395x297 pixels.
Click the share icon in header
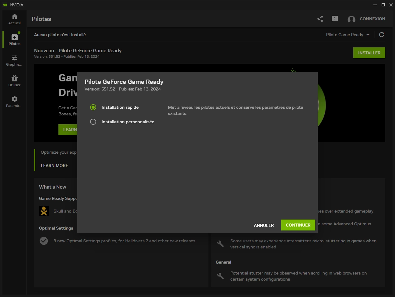point(320,19)
